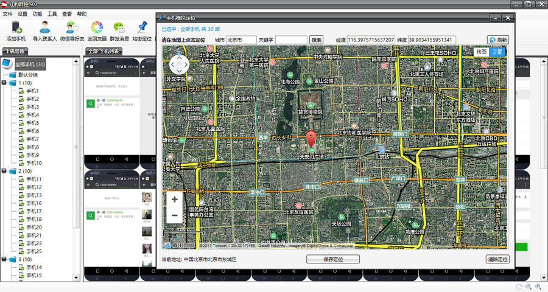Click the 北京友谊医院 map marker
The height and width of the screenshot is (292, 548).
click(299, 209)
